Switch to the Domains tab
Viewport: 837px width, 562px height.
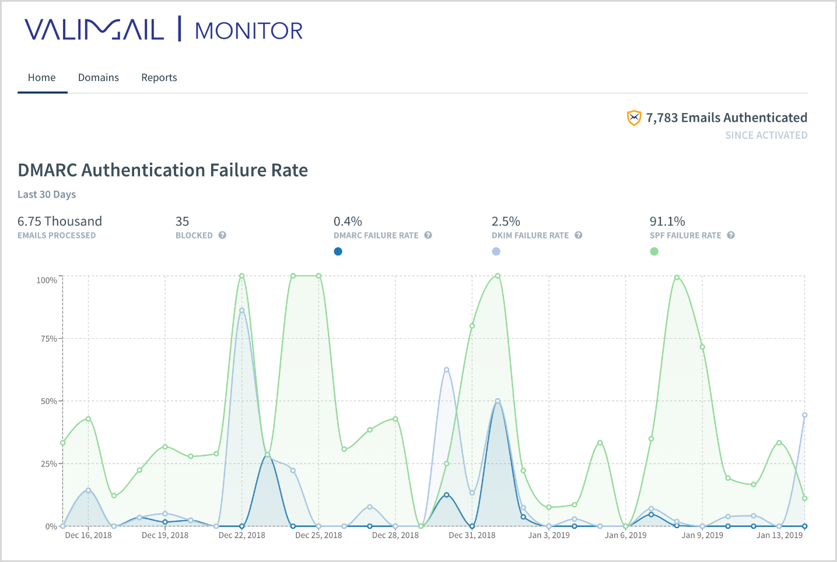pyautogui.click(x=98, y=77)
